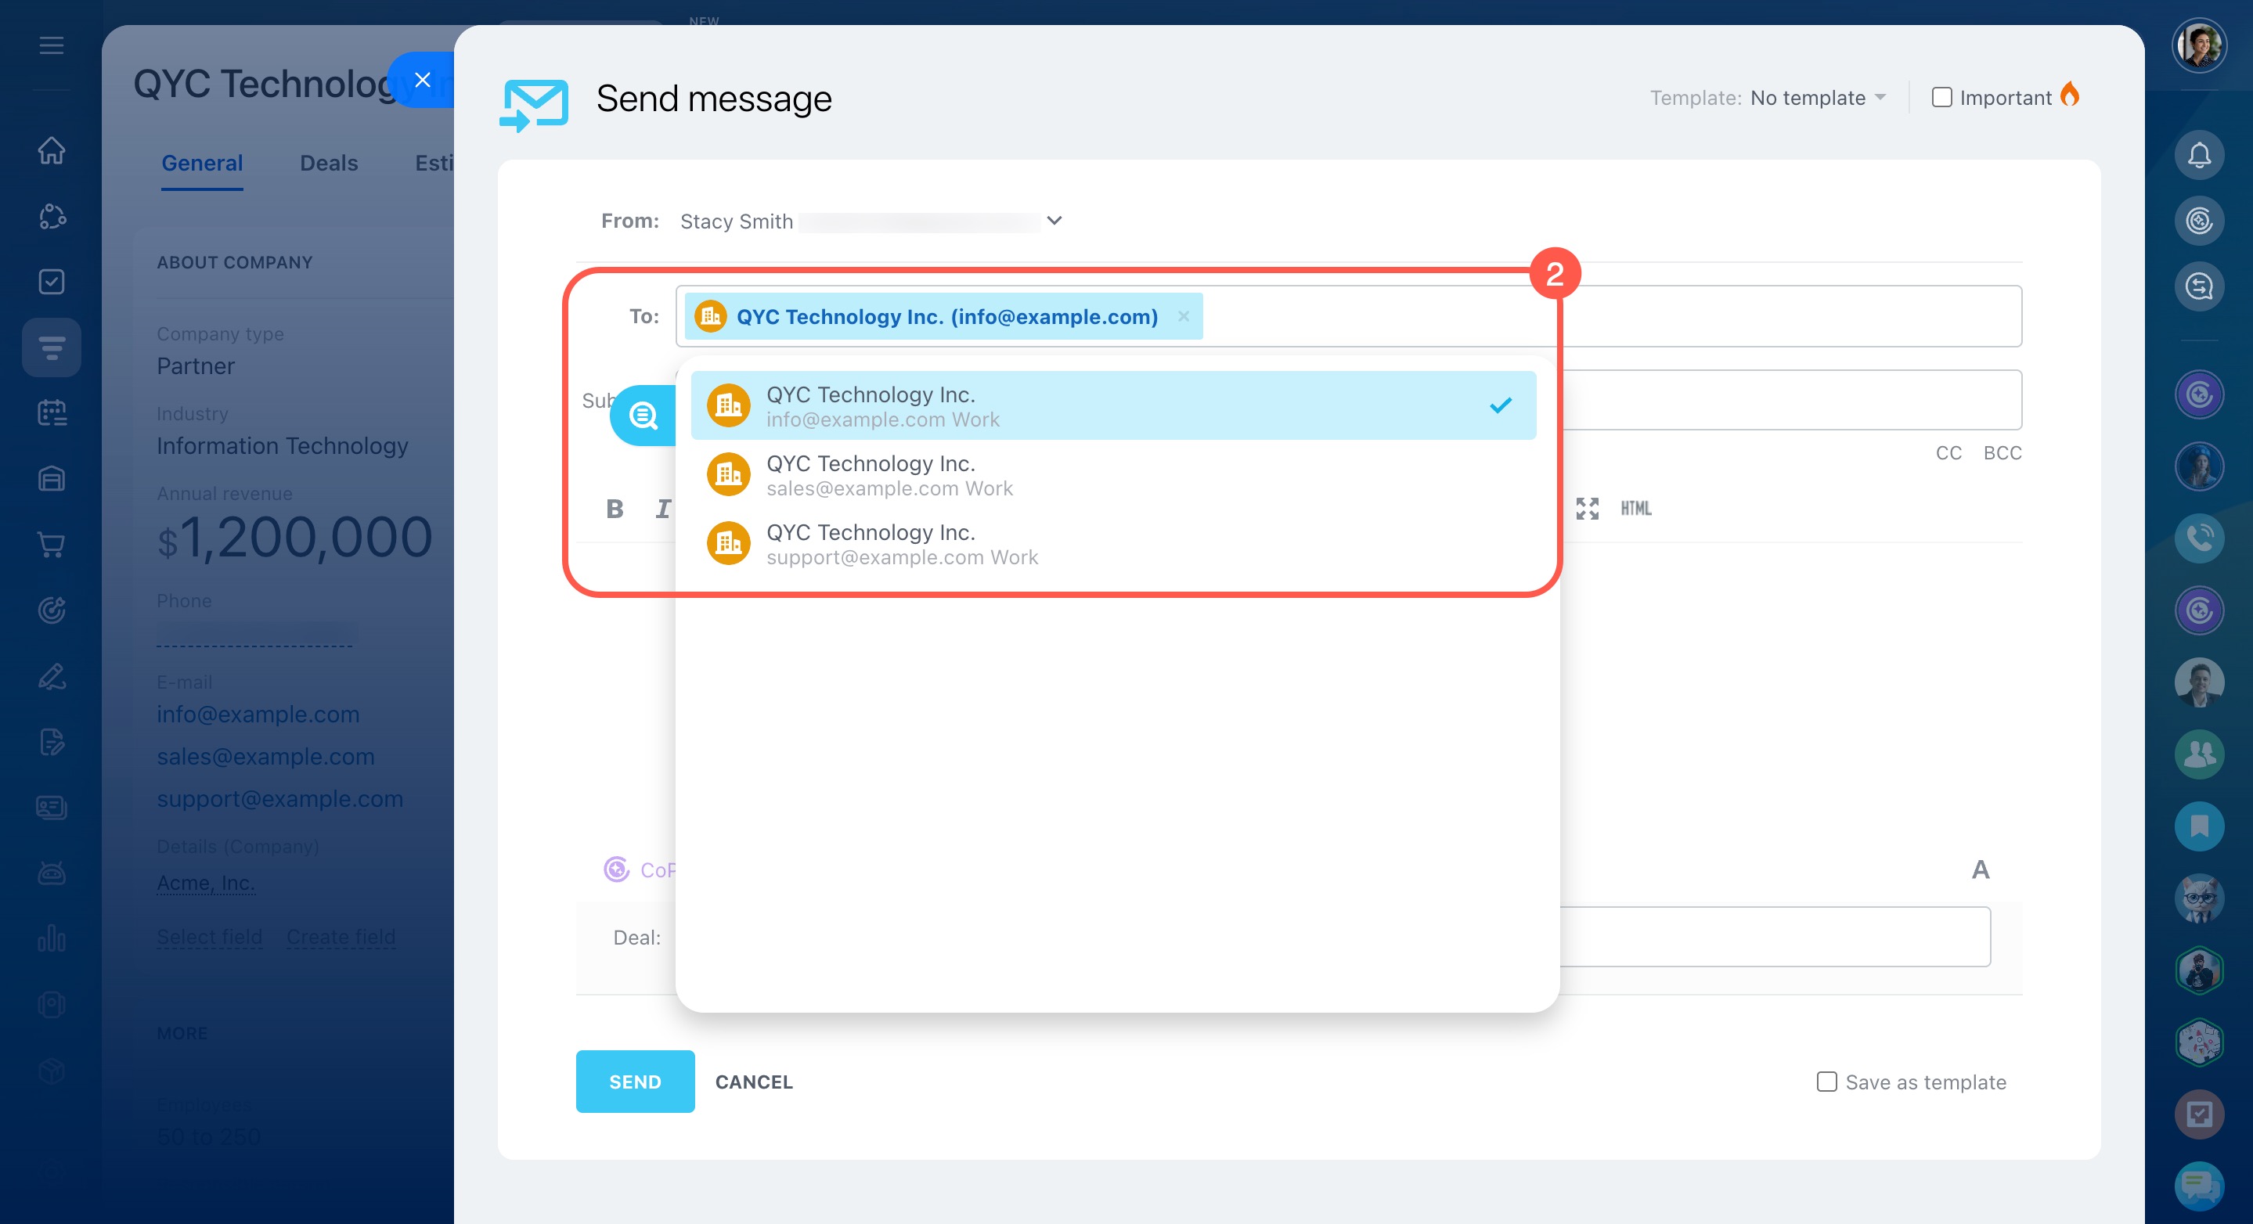
Task: Click the Bold formatting button
Action: pos(615,509)
